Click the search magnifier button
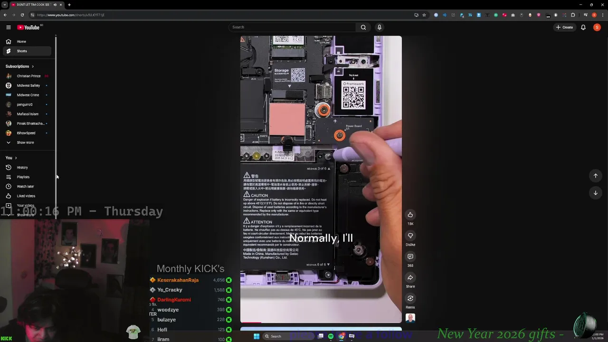Image resolution: width=608 pixels, height=342 pixels. click(363, 27)
